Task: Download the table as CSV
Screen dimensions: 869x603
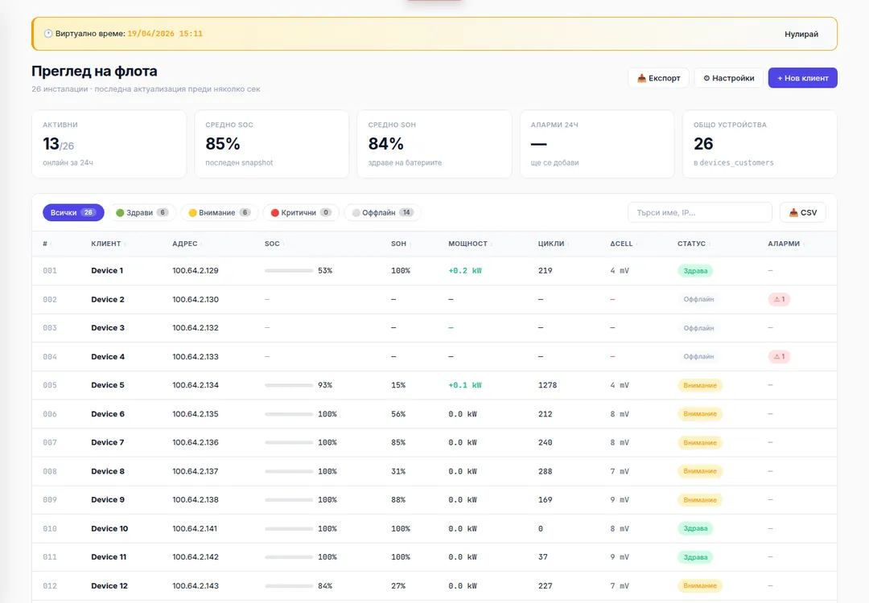Action: (x=802, y=212)
